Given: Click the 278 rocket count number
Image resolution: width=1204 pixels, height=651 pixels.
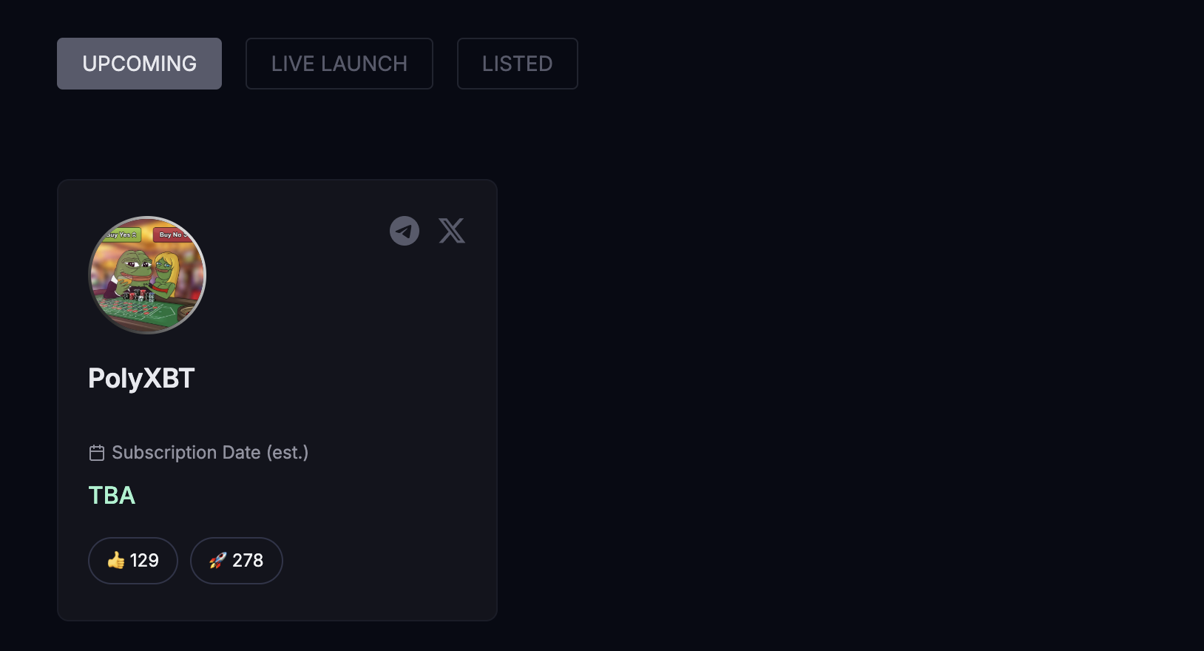Looking at the screenshot, I should tap(248, 560).
